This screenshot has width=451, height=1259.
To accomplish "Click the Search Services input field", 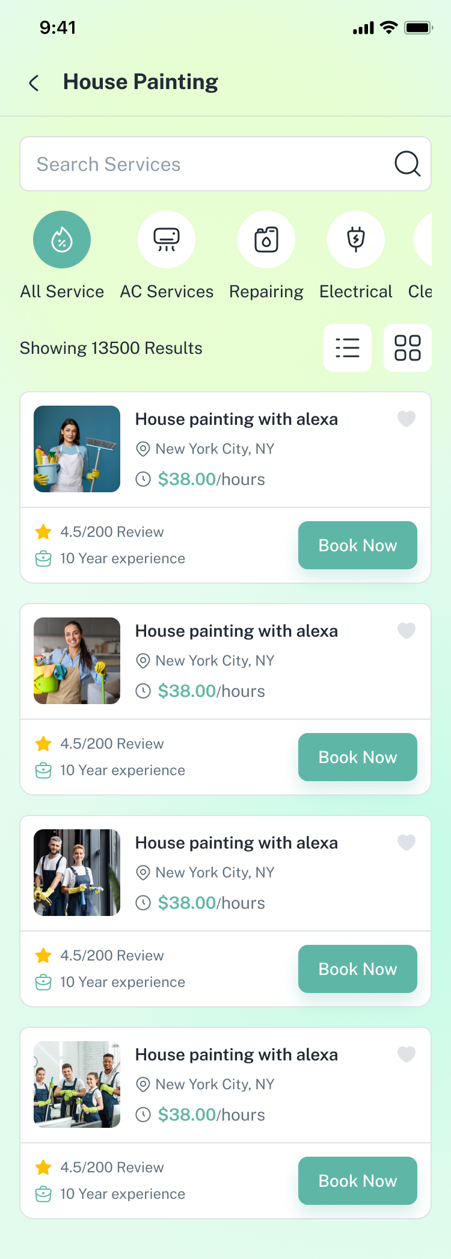I will 204,164.
